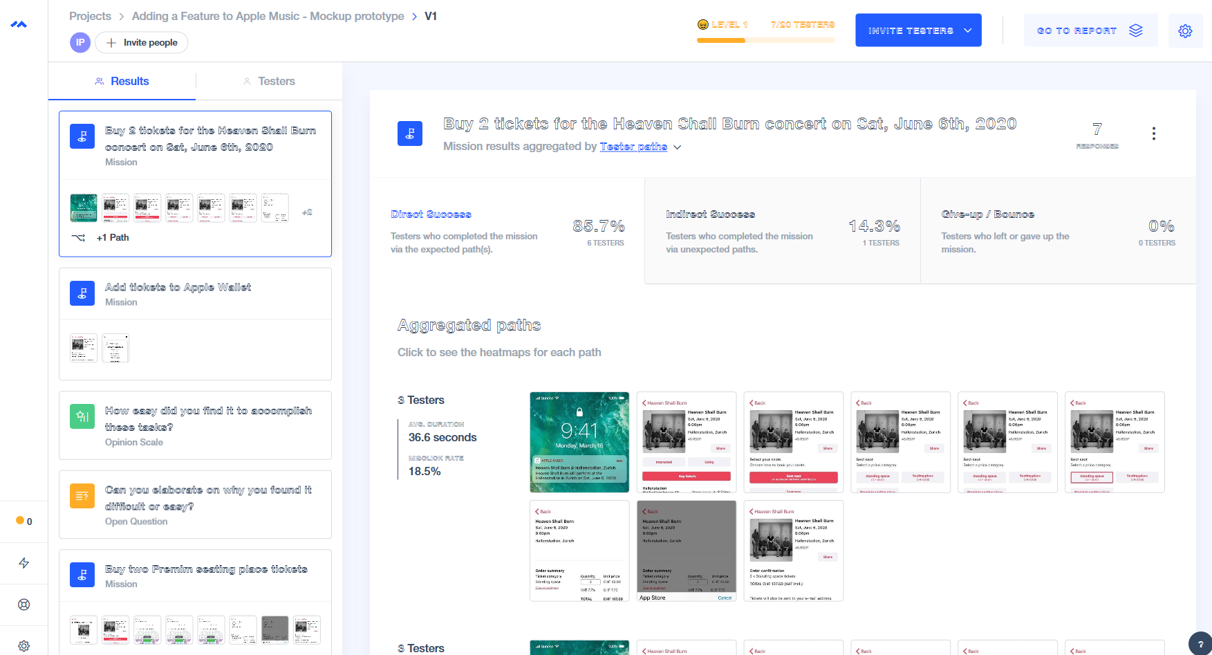The height and width of the screenshot is (655, 1212).
Task: Open the help lifebuoy sidebar icon
Action: 24,605
